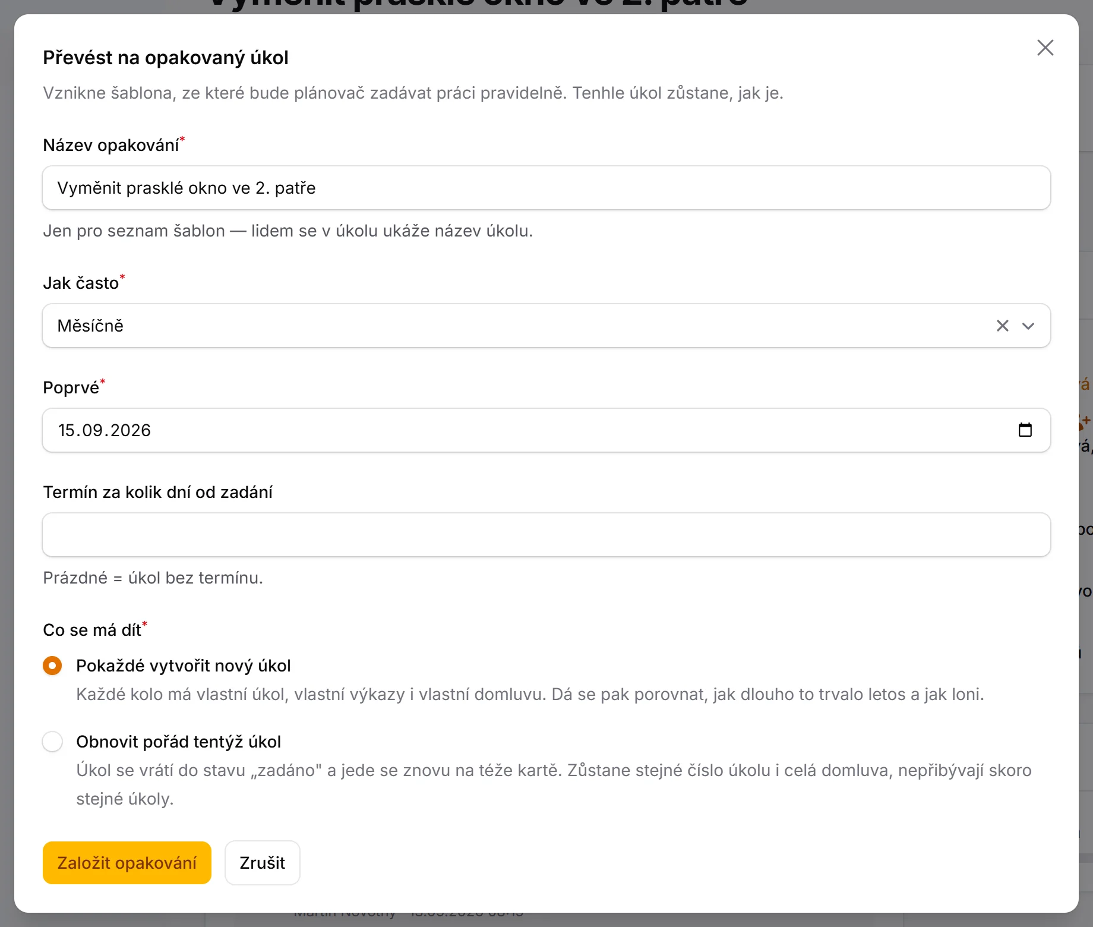Select the Obnovit pořád tentýž úkol radio

(52, 742)
